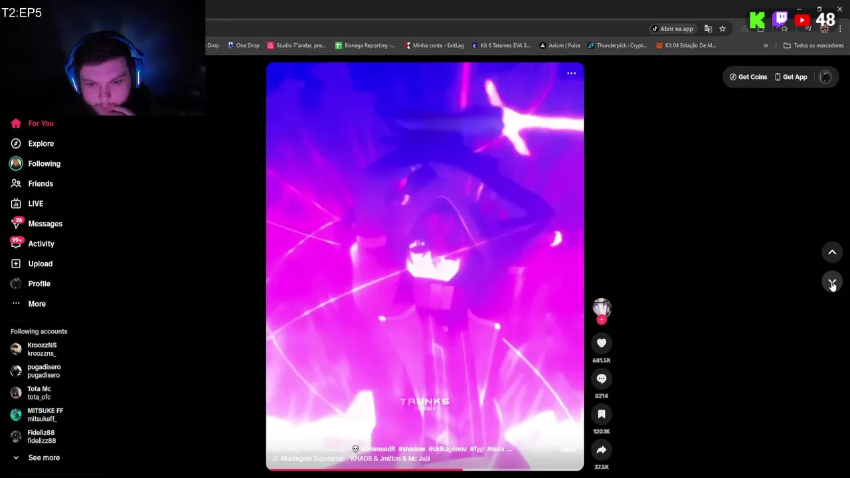Click the #shadow hashtag
This screenshot has width=850, height=478.
tap(412, 449)
